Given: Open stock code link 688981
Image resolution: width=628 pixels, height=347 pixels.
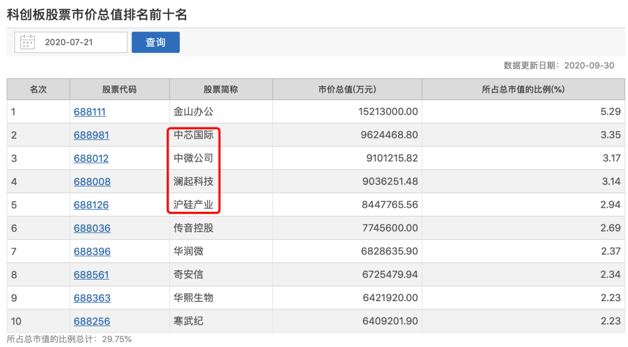Looking at the screenshot, I should pos(91,135).
